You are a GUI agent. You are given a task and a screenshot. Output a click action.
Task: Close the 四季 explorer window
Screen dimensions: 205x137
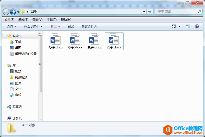[197, 3]
